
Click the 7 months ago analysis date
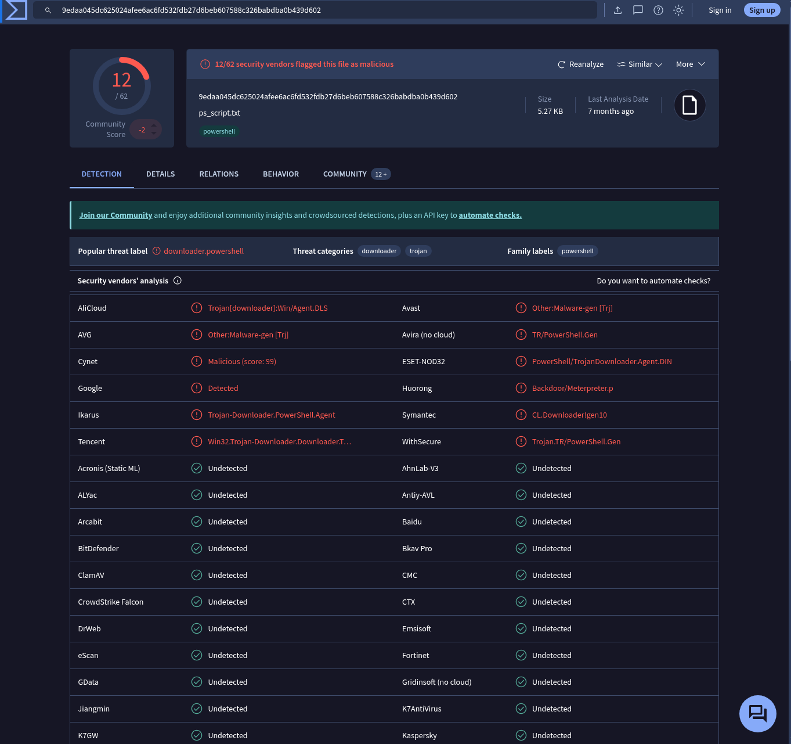tap(611, 111)
